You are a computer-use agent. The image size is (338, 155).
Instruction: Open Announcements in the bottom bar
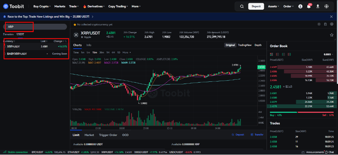(x=313, y=152)
